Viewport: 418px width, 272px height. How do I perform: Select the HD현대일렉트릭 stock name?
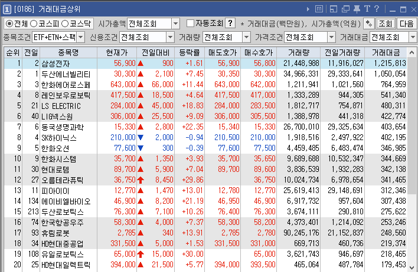coord(66,265)
